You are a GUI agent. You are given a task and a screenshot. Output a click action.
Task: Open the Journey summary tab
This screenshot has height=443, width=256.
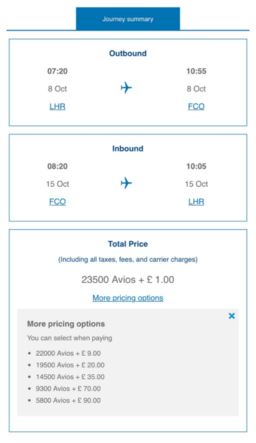[128, 19]
